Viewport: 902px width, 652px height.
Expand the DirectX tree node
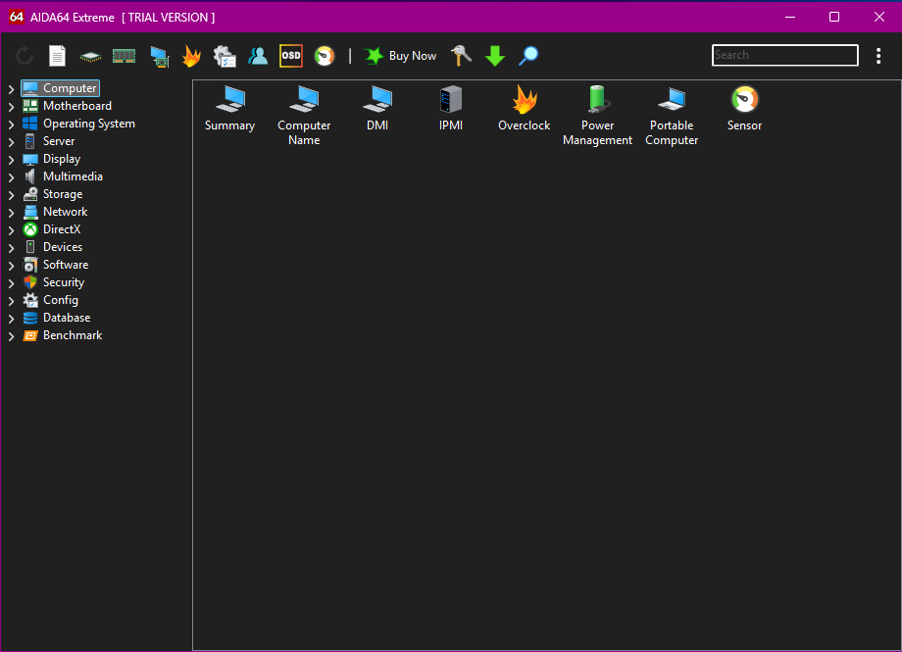(11, 230)
